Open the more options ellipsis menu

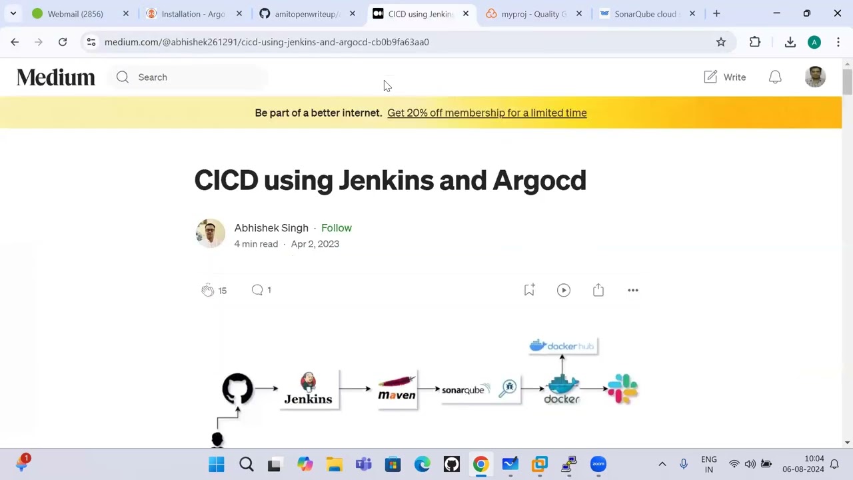pos(633,290)
